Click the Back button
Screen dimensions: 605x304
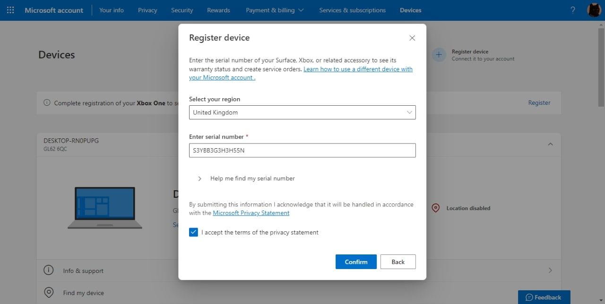coord(398,262)
